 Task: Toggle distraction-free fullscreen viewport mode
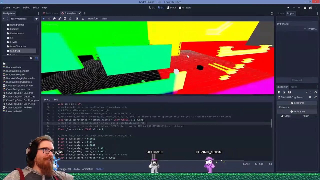tap(272, 13)
